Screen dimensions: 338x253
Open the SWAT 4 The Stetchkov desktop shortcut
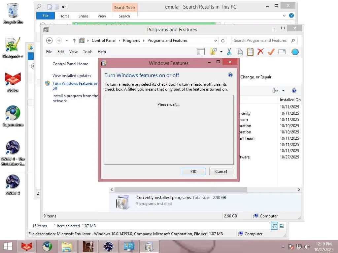tap(13, 153)
